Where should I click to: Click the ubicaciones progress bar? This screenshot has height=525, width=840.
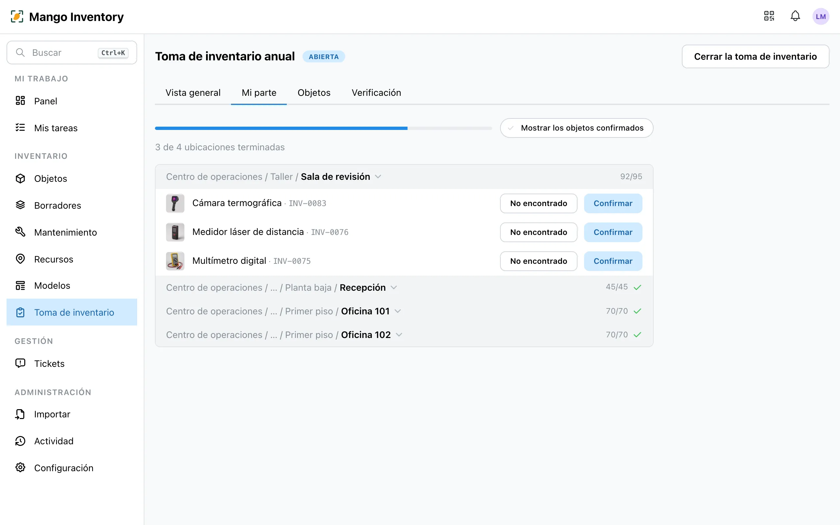tap(324, 129)
